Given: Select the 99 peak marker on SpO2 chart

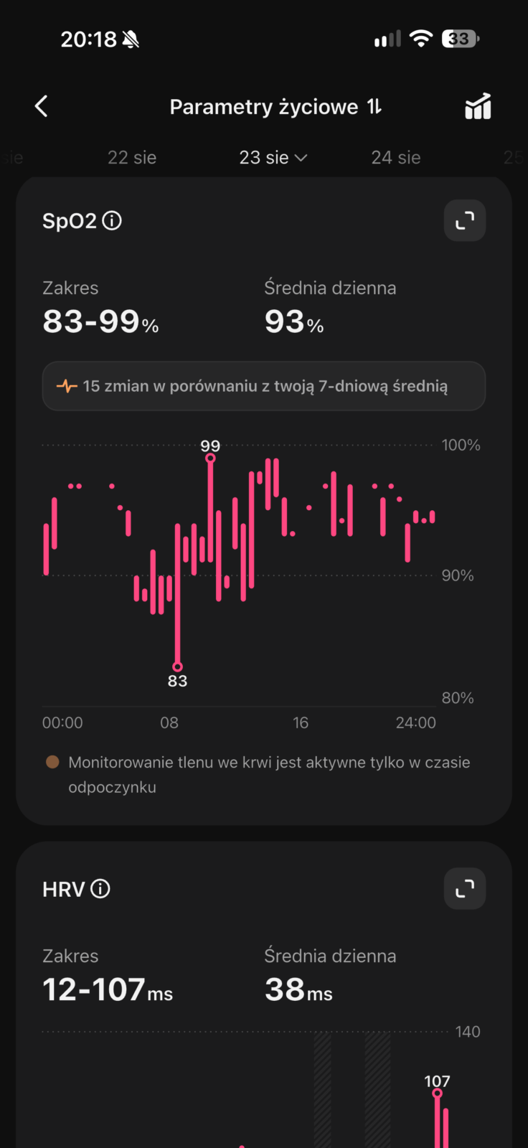Looking at the screenshot, I should coord(210,458).
